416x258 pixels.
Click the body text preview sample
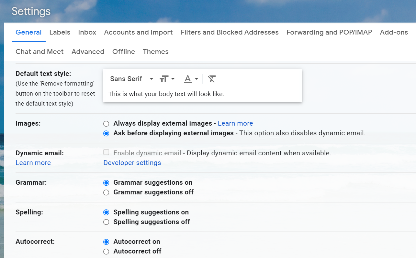(x=166, y=94)
